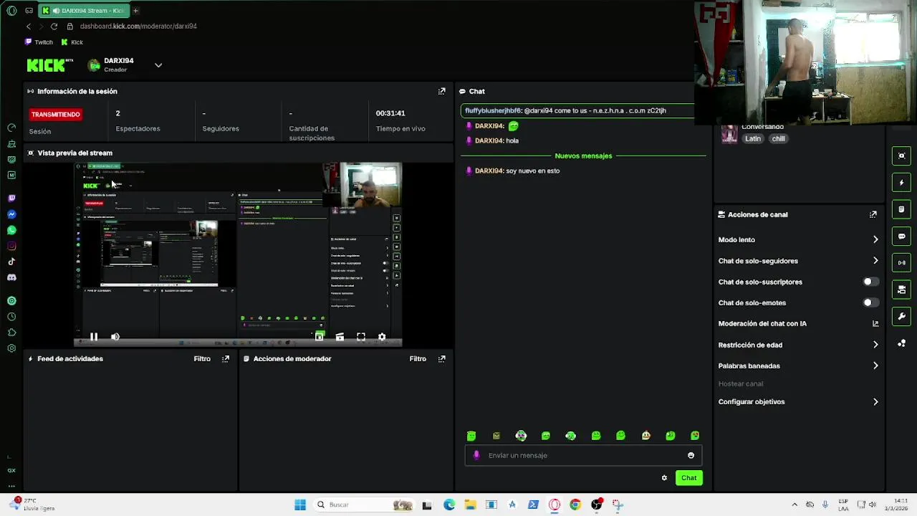Viewport: 917px width, 516px height.
Task: Open the chat bubble panel in right sidebar
Action: tap(901, 236)
